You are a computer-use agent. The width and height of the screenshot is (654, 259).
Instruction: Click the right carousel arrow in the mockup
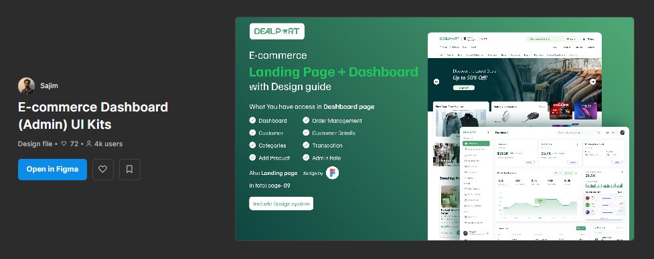(592, 81)
